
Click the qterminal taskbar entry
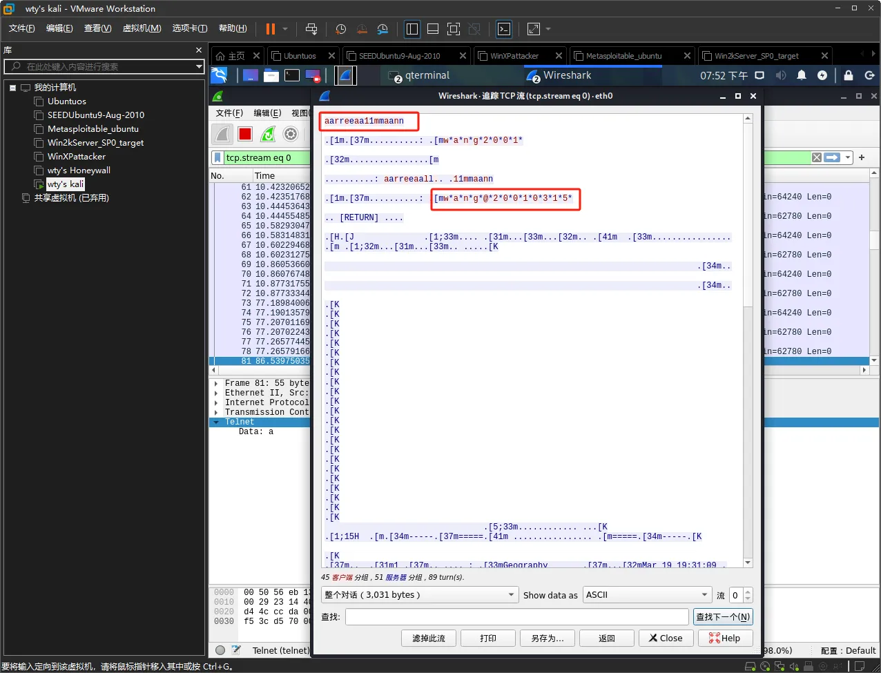click(x=419, y=75)
